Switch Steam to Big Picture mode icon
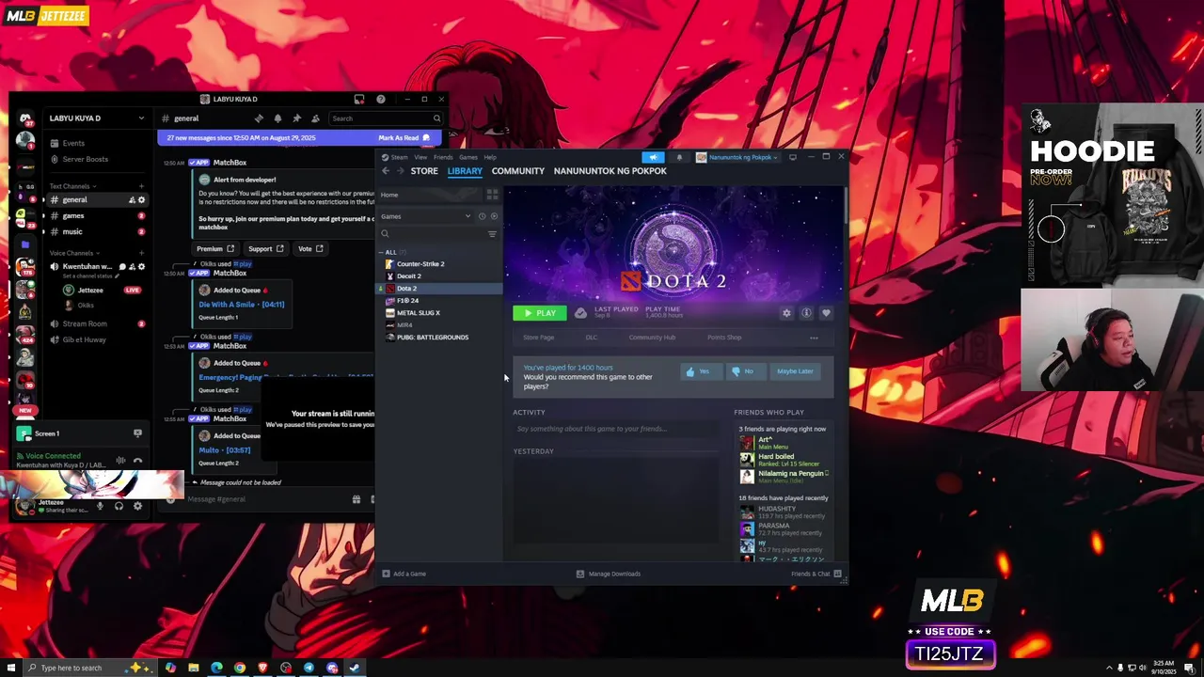This screenshot has width=1204, height=677. pos(793,157)
